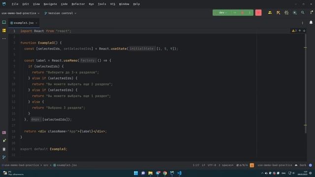
Task: Place cursor on line 1 import statement
Action: click(x=46, y=31)
